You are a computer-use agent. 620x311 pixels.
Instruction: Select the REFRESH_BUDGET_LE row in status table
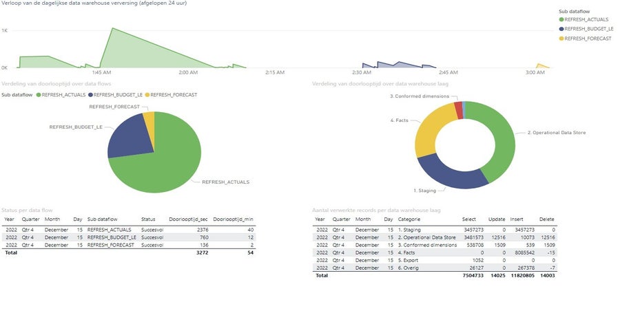tap(129, 237)
